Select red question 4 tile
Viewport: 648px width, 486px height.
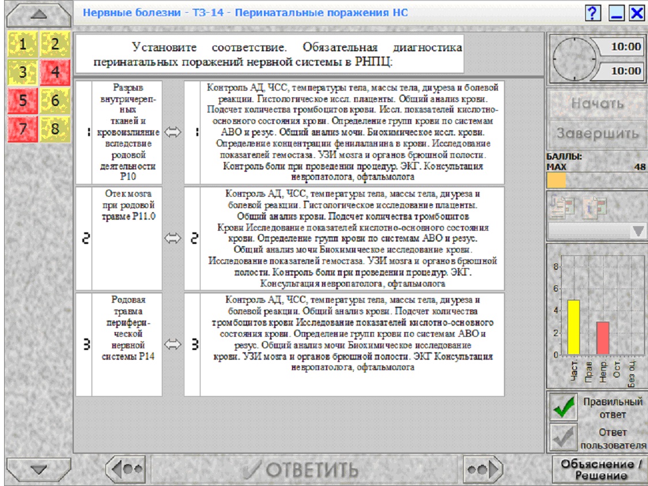tap(55, 73)
